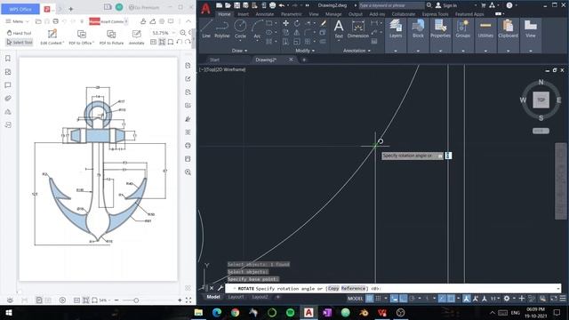Open the View panel in ribbon
This screenshot has height=320, width=569.
pyautogui.click(x=531, y=29)
